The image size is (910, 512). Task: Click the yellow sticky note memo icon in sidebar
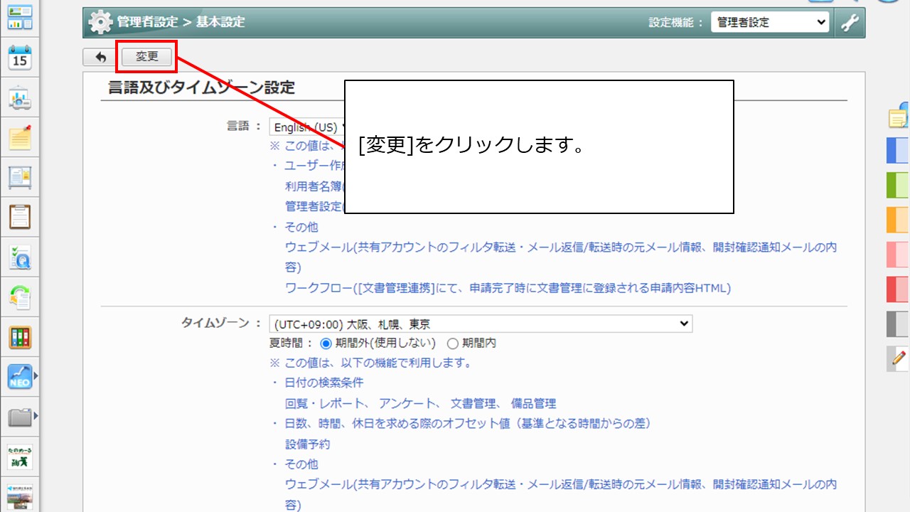pyautogui.click(x=20, y=138)
